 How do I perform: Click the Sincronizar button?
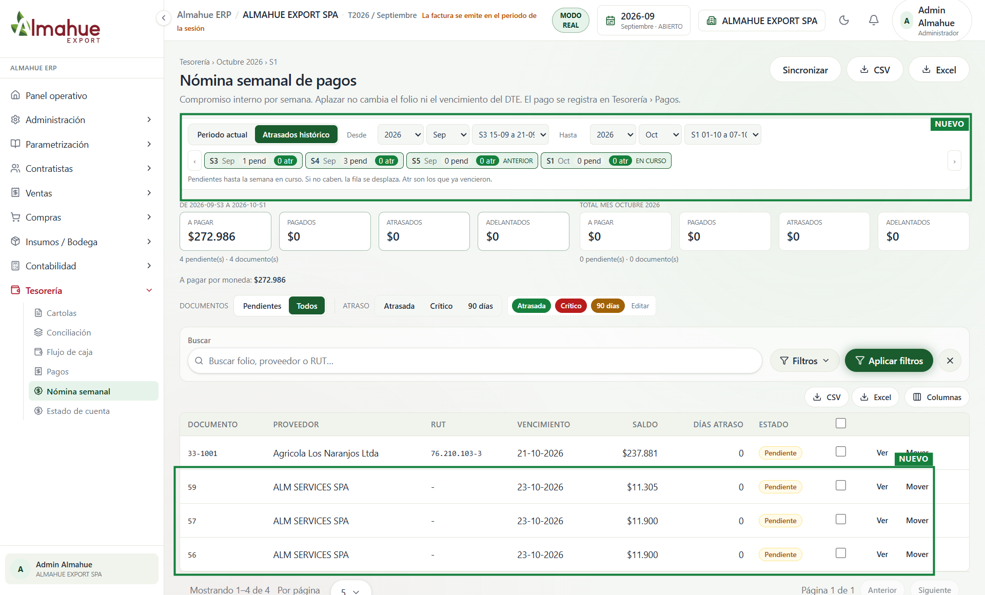(805, 70)
